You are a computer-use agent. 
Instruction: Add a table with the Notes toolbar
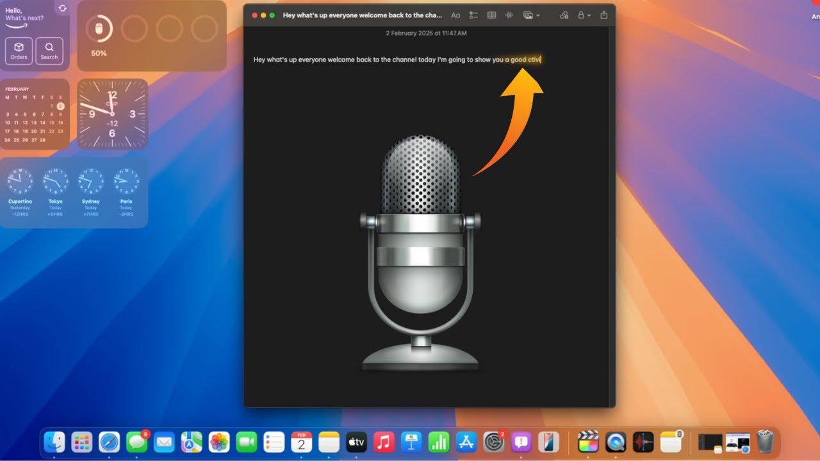492,15
